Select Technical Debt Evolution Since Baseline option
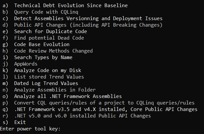Image resolution: width=204 pixels, height=134 pixels. click(x=71, y=5)
